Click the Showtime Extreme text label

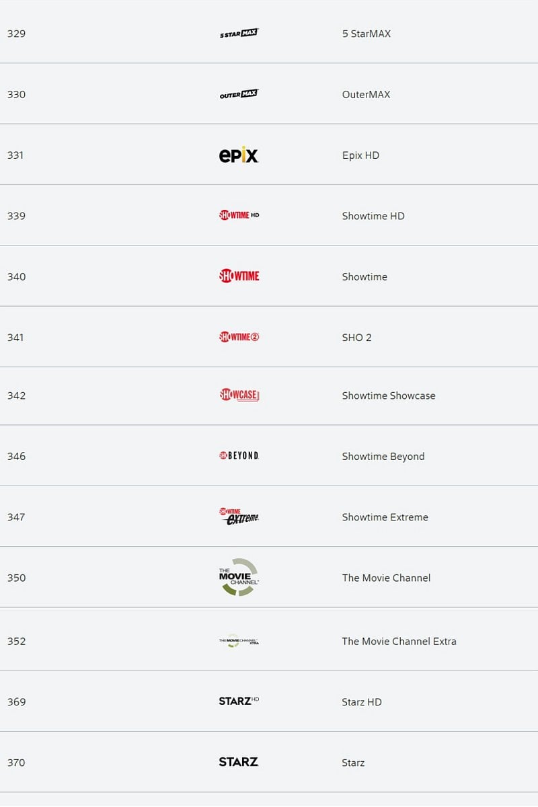pos(385,517)
